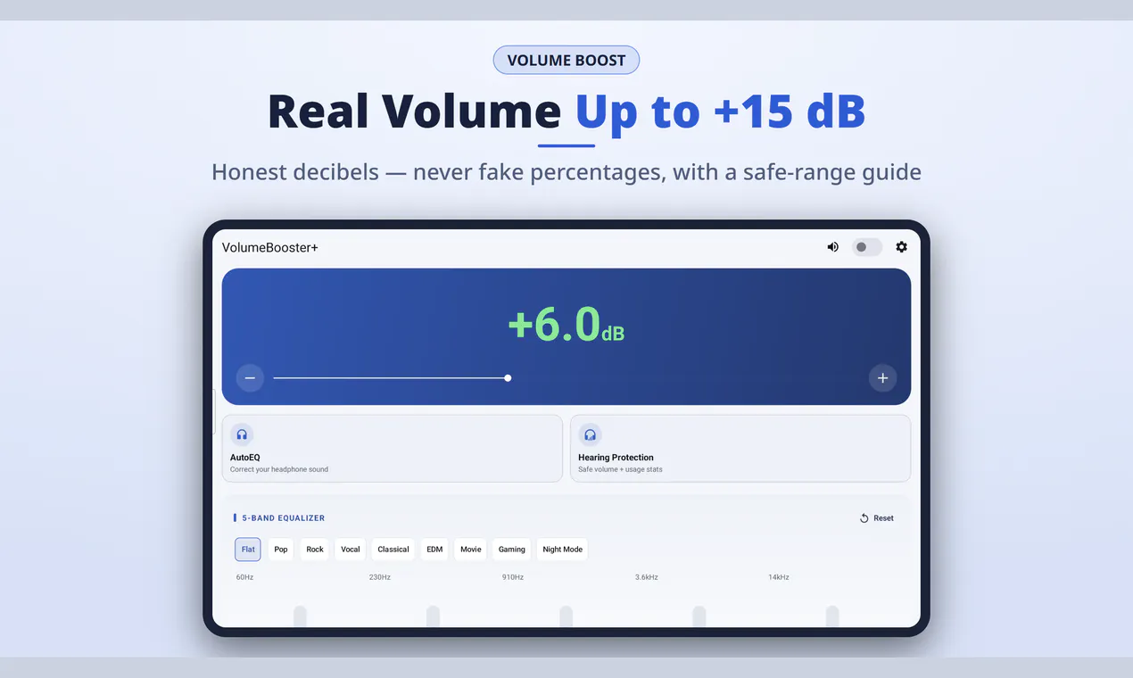This screenshot has width=1133, height=678.
Task: Increase boost with the plus button
Action: (882, 378)
